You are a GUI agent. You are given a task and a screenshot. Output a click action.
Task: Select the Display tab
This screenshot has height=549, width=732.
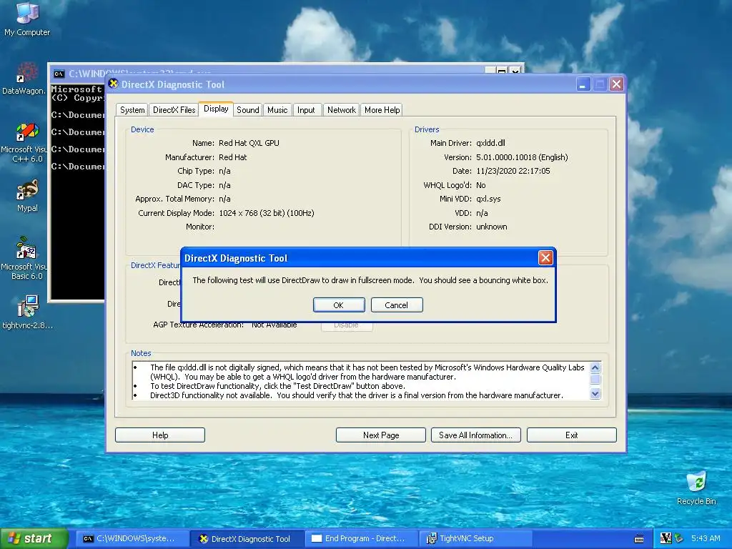[x=216, y=109]
